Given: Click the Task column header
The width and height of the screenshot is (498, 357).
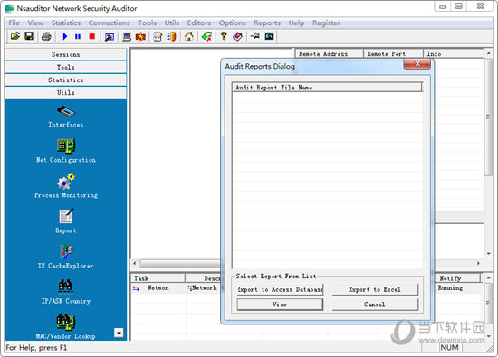Looking at the screenshot, I should click(x=158, y=278).
